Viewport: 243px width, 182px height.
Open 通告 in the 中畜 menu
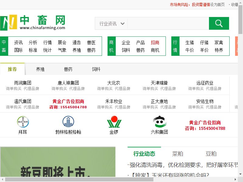[x=77, y=42]
